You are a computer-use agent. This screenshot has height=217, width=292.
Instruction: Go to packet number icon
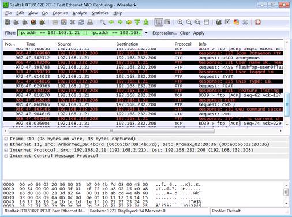tap(129, 22)
